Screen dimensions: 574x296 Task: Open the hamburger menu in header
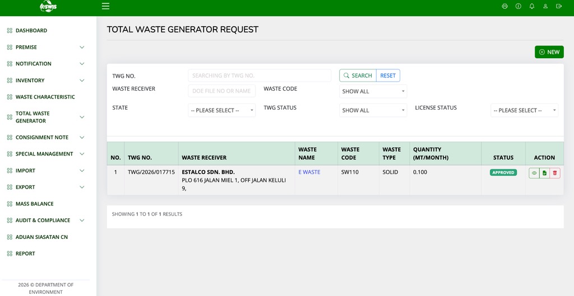(x=105, y=6)
